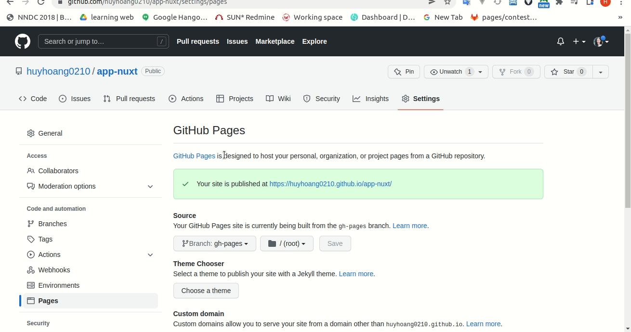Open the published site link
The image size is (631, 332).
[330, 184]
